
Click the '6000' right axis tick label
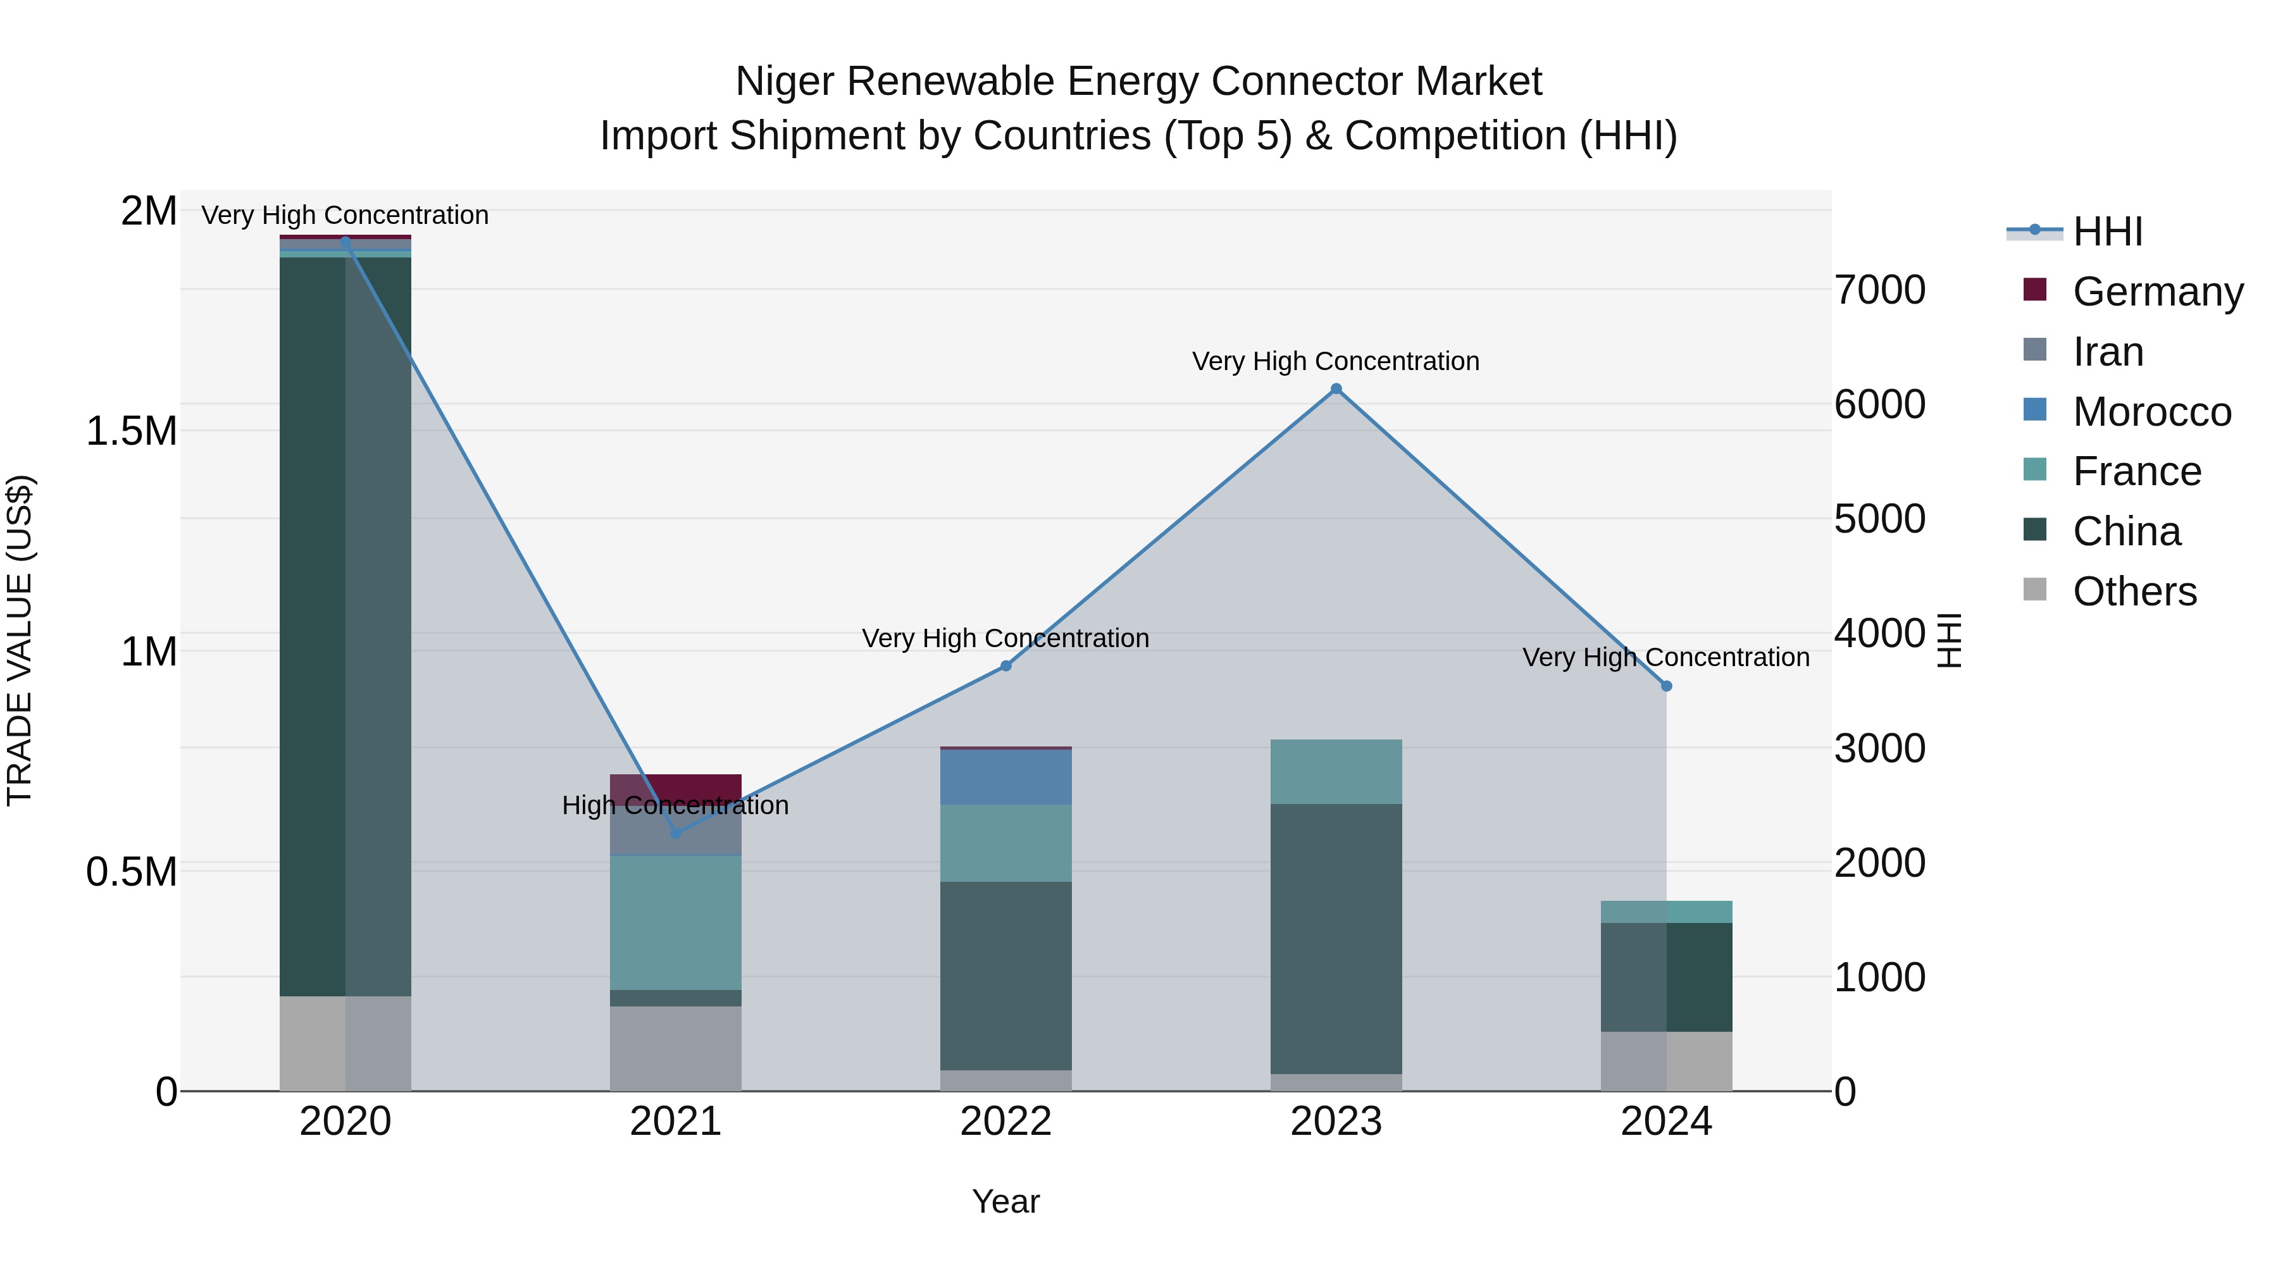click(1881, 404)
